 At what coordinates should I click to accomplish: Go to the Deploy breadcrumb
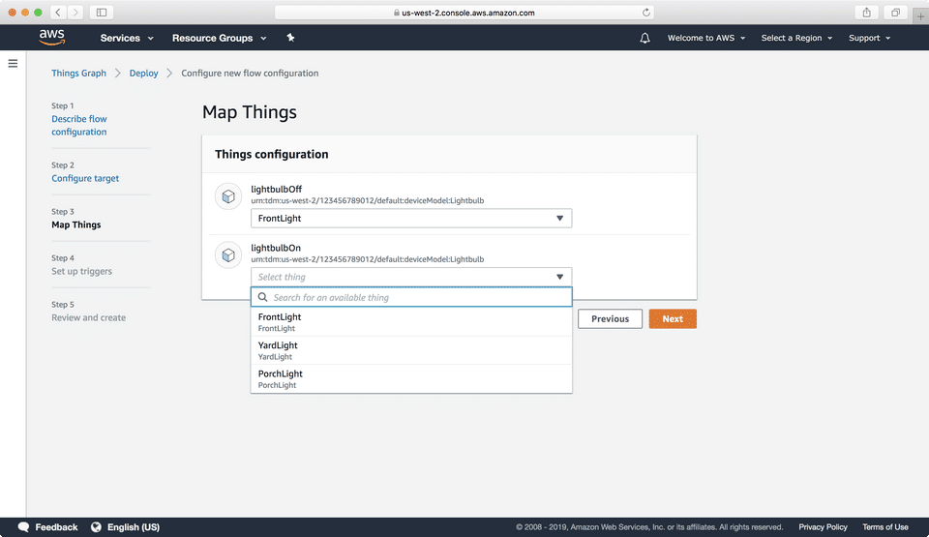coord(144,73)
